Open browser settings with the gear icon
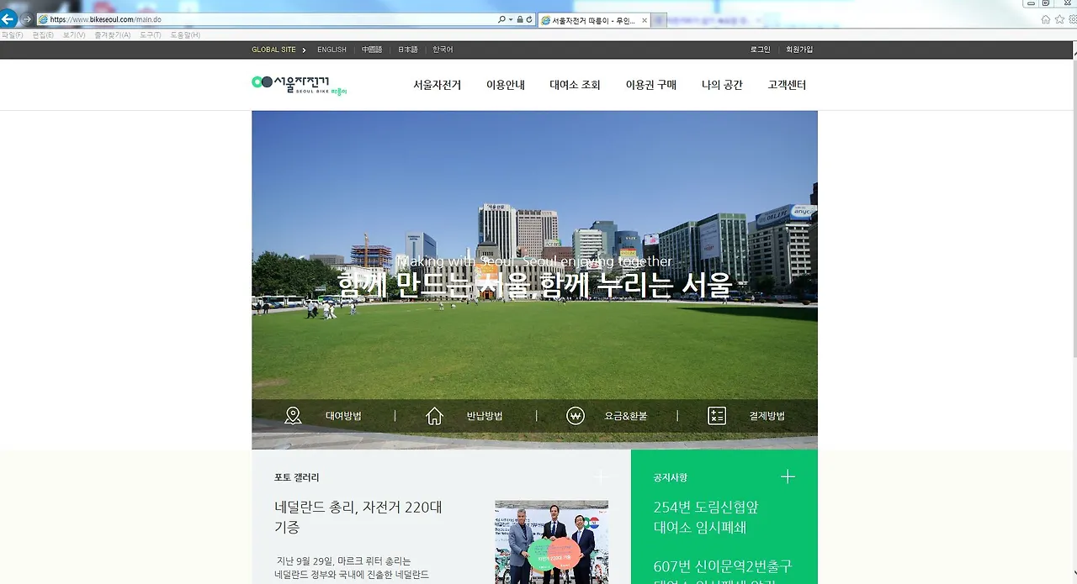The width and height of the screenshot is (1077, 584). click(1072, 18)
